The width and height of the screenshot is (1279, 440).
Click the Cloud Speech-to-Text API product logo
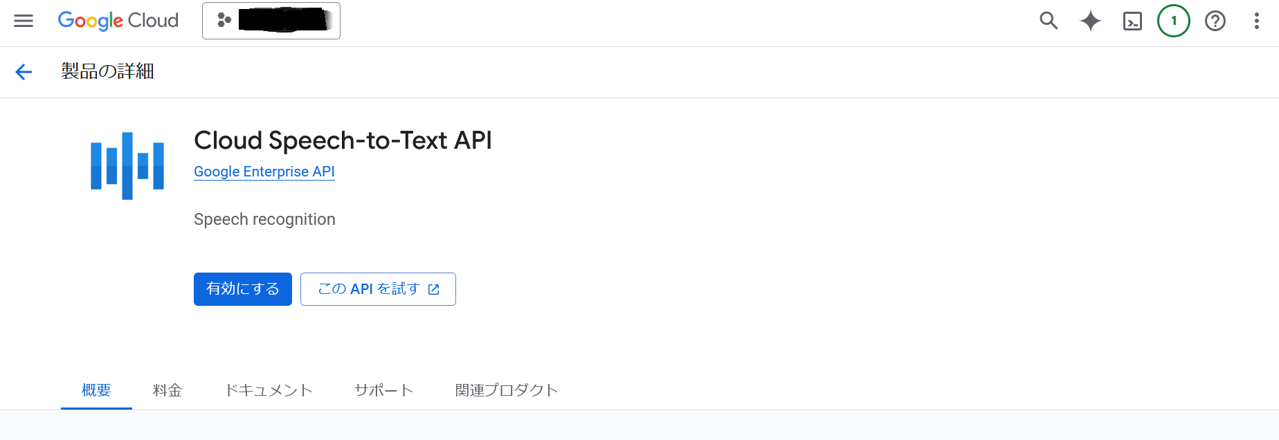pyautogui.click(x=127, y=166)
